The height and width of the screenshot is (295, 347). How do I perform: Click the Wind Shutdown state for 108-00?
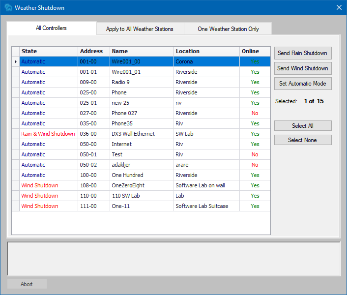[x=49, y=185]
